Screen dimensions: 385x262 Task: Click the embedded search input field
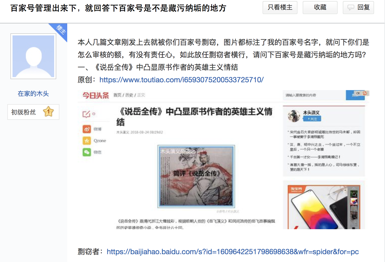[x=314, y=95]
